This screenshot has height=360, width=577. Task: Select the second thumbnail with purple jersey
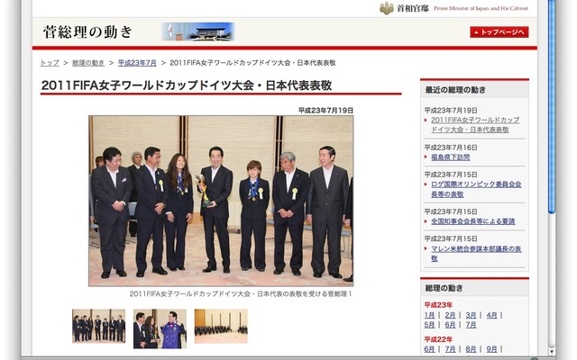160,328
